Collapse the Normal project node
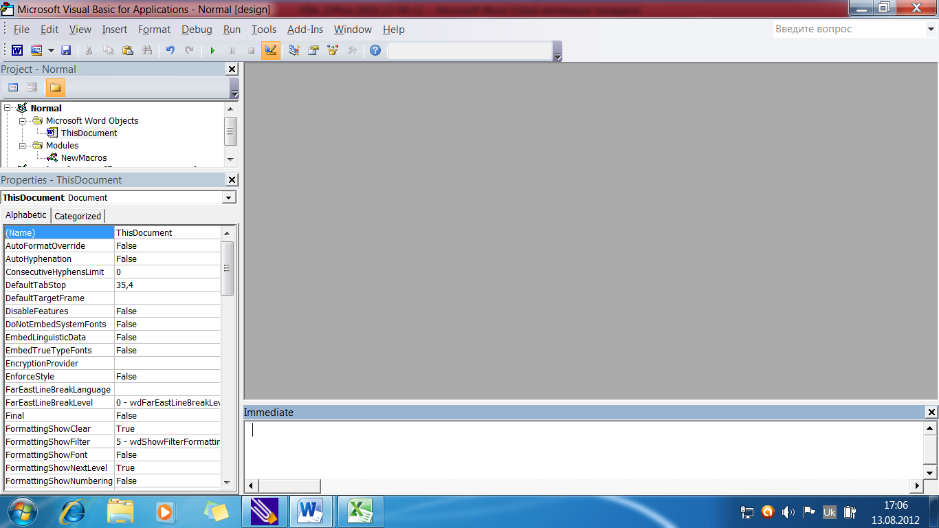Viewport: 939px width, 528px height. [x=8, y=108]
